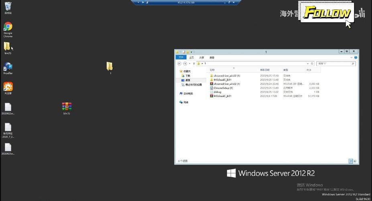Open the 文件 (File) ribbon tab
This screenshot has width=372, height=201.
[x=181, y=57]
